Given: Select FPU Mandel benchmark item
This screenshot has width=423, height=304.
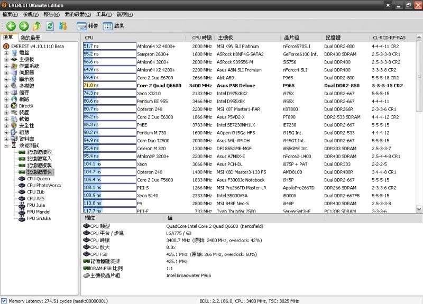Looking at the screenshot, I should tap(40, 211).
